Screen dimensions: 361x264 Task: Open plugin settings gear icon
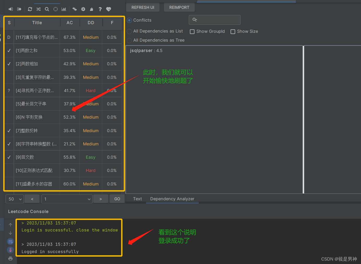click(x=83, y=9)
